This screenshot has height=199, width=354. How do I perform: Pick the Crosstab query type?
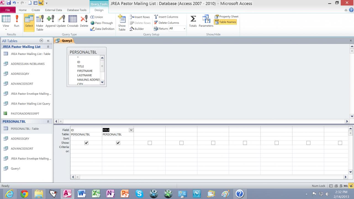73,22
